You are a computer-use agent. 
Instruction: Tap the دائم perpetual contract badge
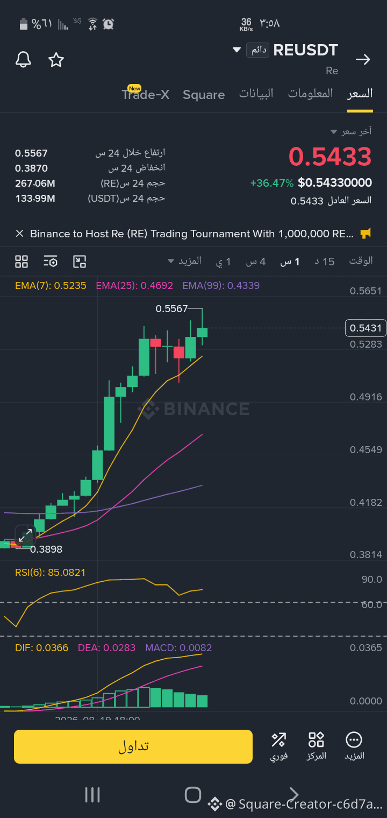257,50
